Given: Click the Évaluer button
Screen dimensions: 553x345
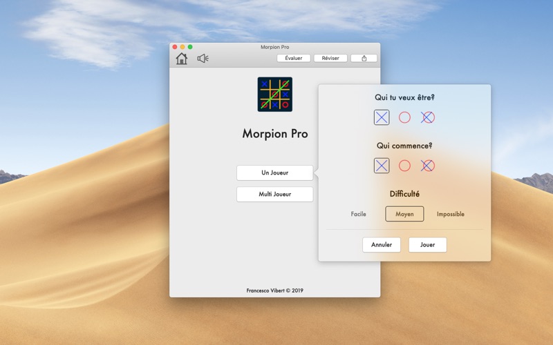Looking at the screenshot, I should (293, 59).
